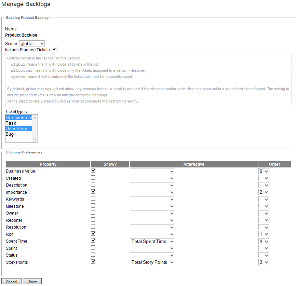Image resolution: width=297 pixels, height=286 pixels.
Task: Open the Total Story Points alternative dropdown
Action: click(152, 262)
